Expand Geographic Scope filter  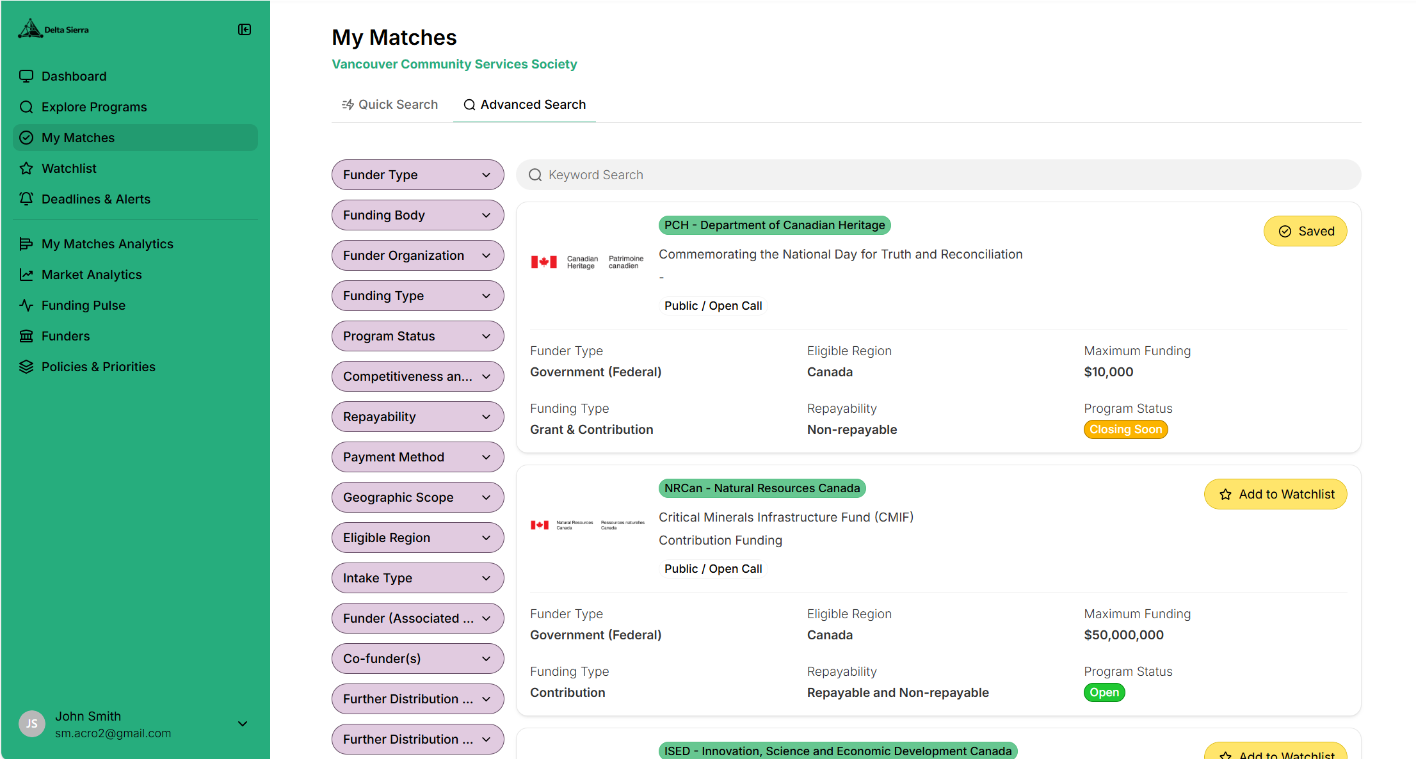(417, 497)
